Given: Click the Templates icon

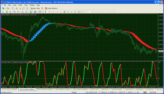Looking at the screenshot, I should (x=39, y=12).
